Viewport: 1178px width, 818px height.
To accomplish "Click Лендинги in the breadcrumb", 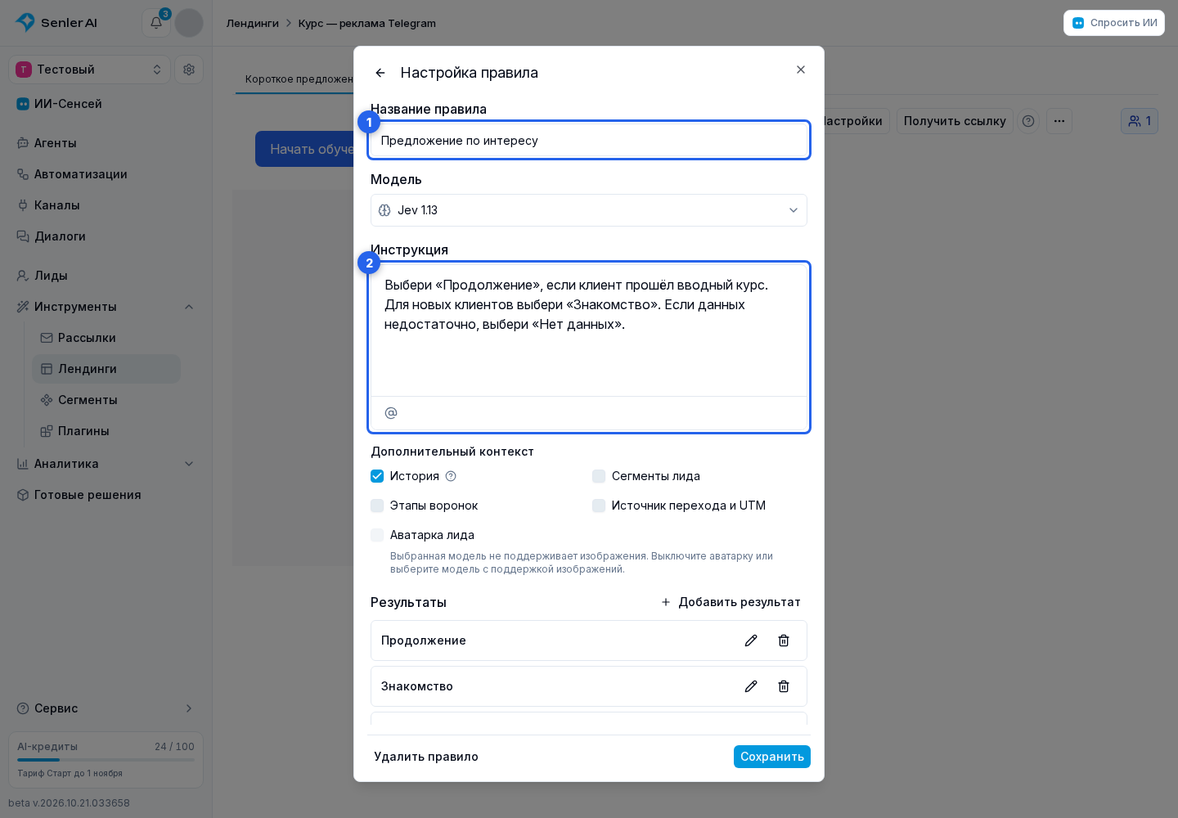I will pyautogui.click(x=253, y=23).
